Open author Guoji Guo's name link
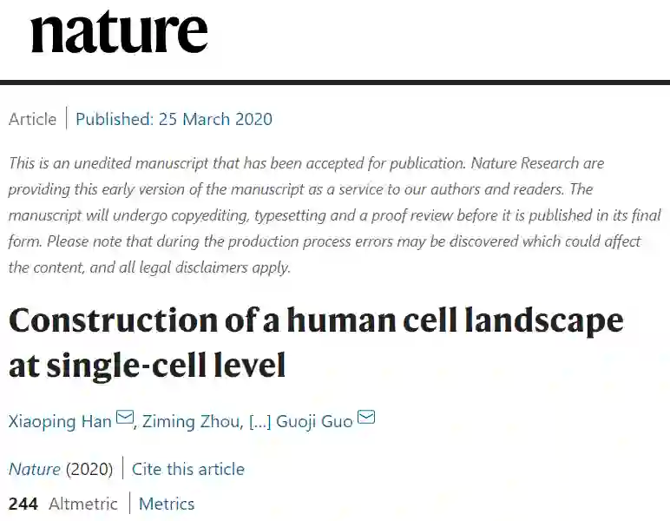The width and height of the screenshot is (670, 521). (314, 421)
